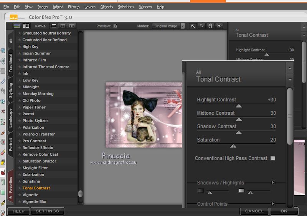Click the star next to Tonal Contrast

click(x=20, y=188)
